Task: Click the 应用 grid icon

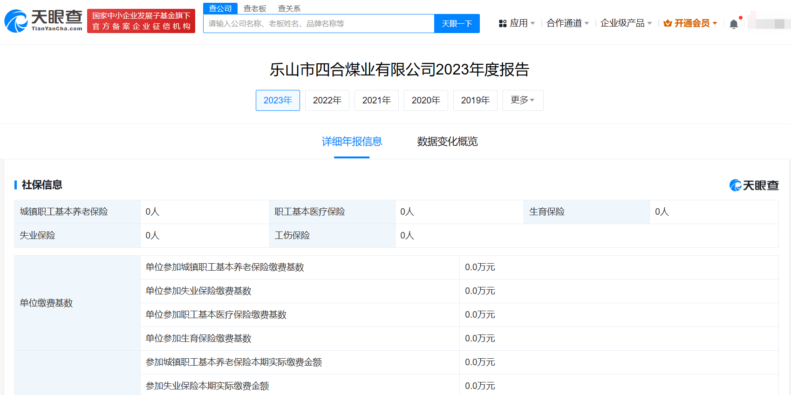Action: pos(503,23)
